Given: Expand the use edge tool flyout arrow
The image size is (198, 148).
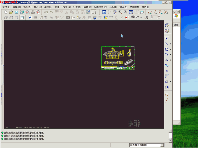Looking at the screenshot, I should tap(170, 82).
